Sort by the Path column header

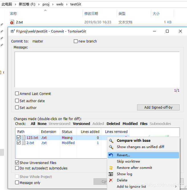point(27,132)
